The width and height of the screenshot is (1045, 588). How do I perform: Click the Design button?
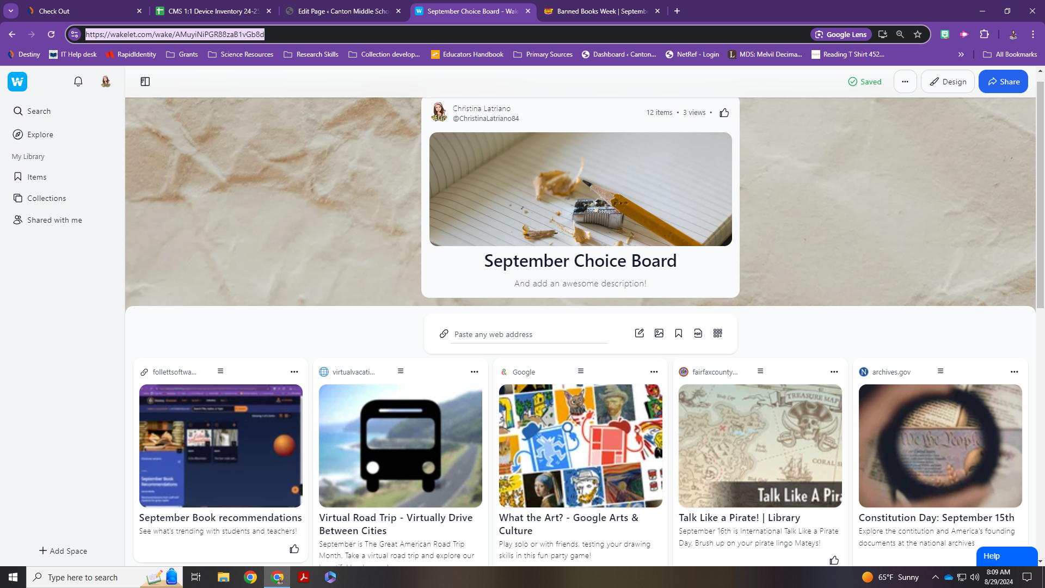click(x=947, y=82)
